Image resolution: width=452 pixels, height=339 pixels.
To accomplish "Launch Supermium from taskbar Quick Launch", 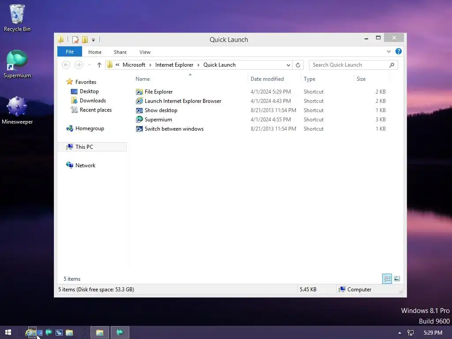I will (x=49, y=332).
